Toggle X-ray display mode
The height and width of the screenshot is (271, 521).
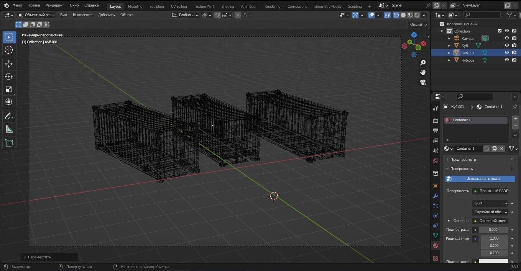point(387,15)
